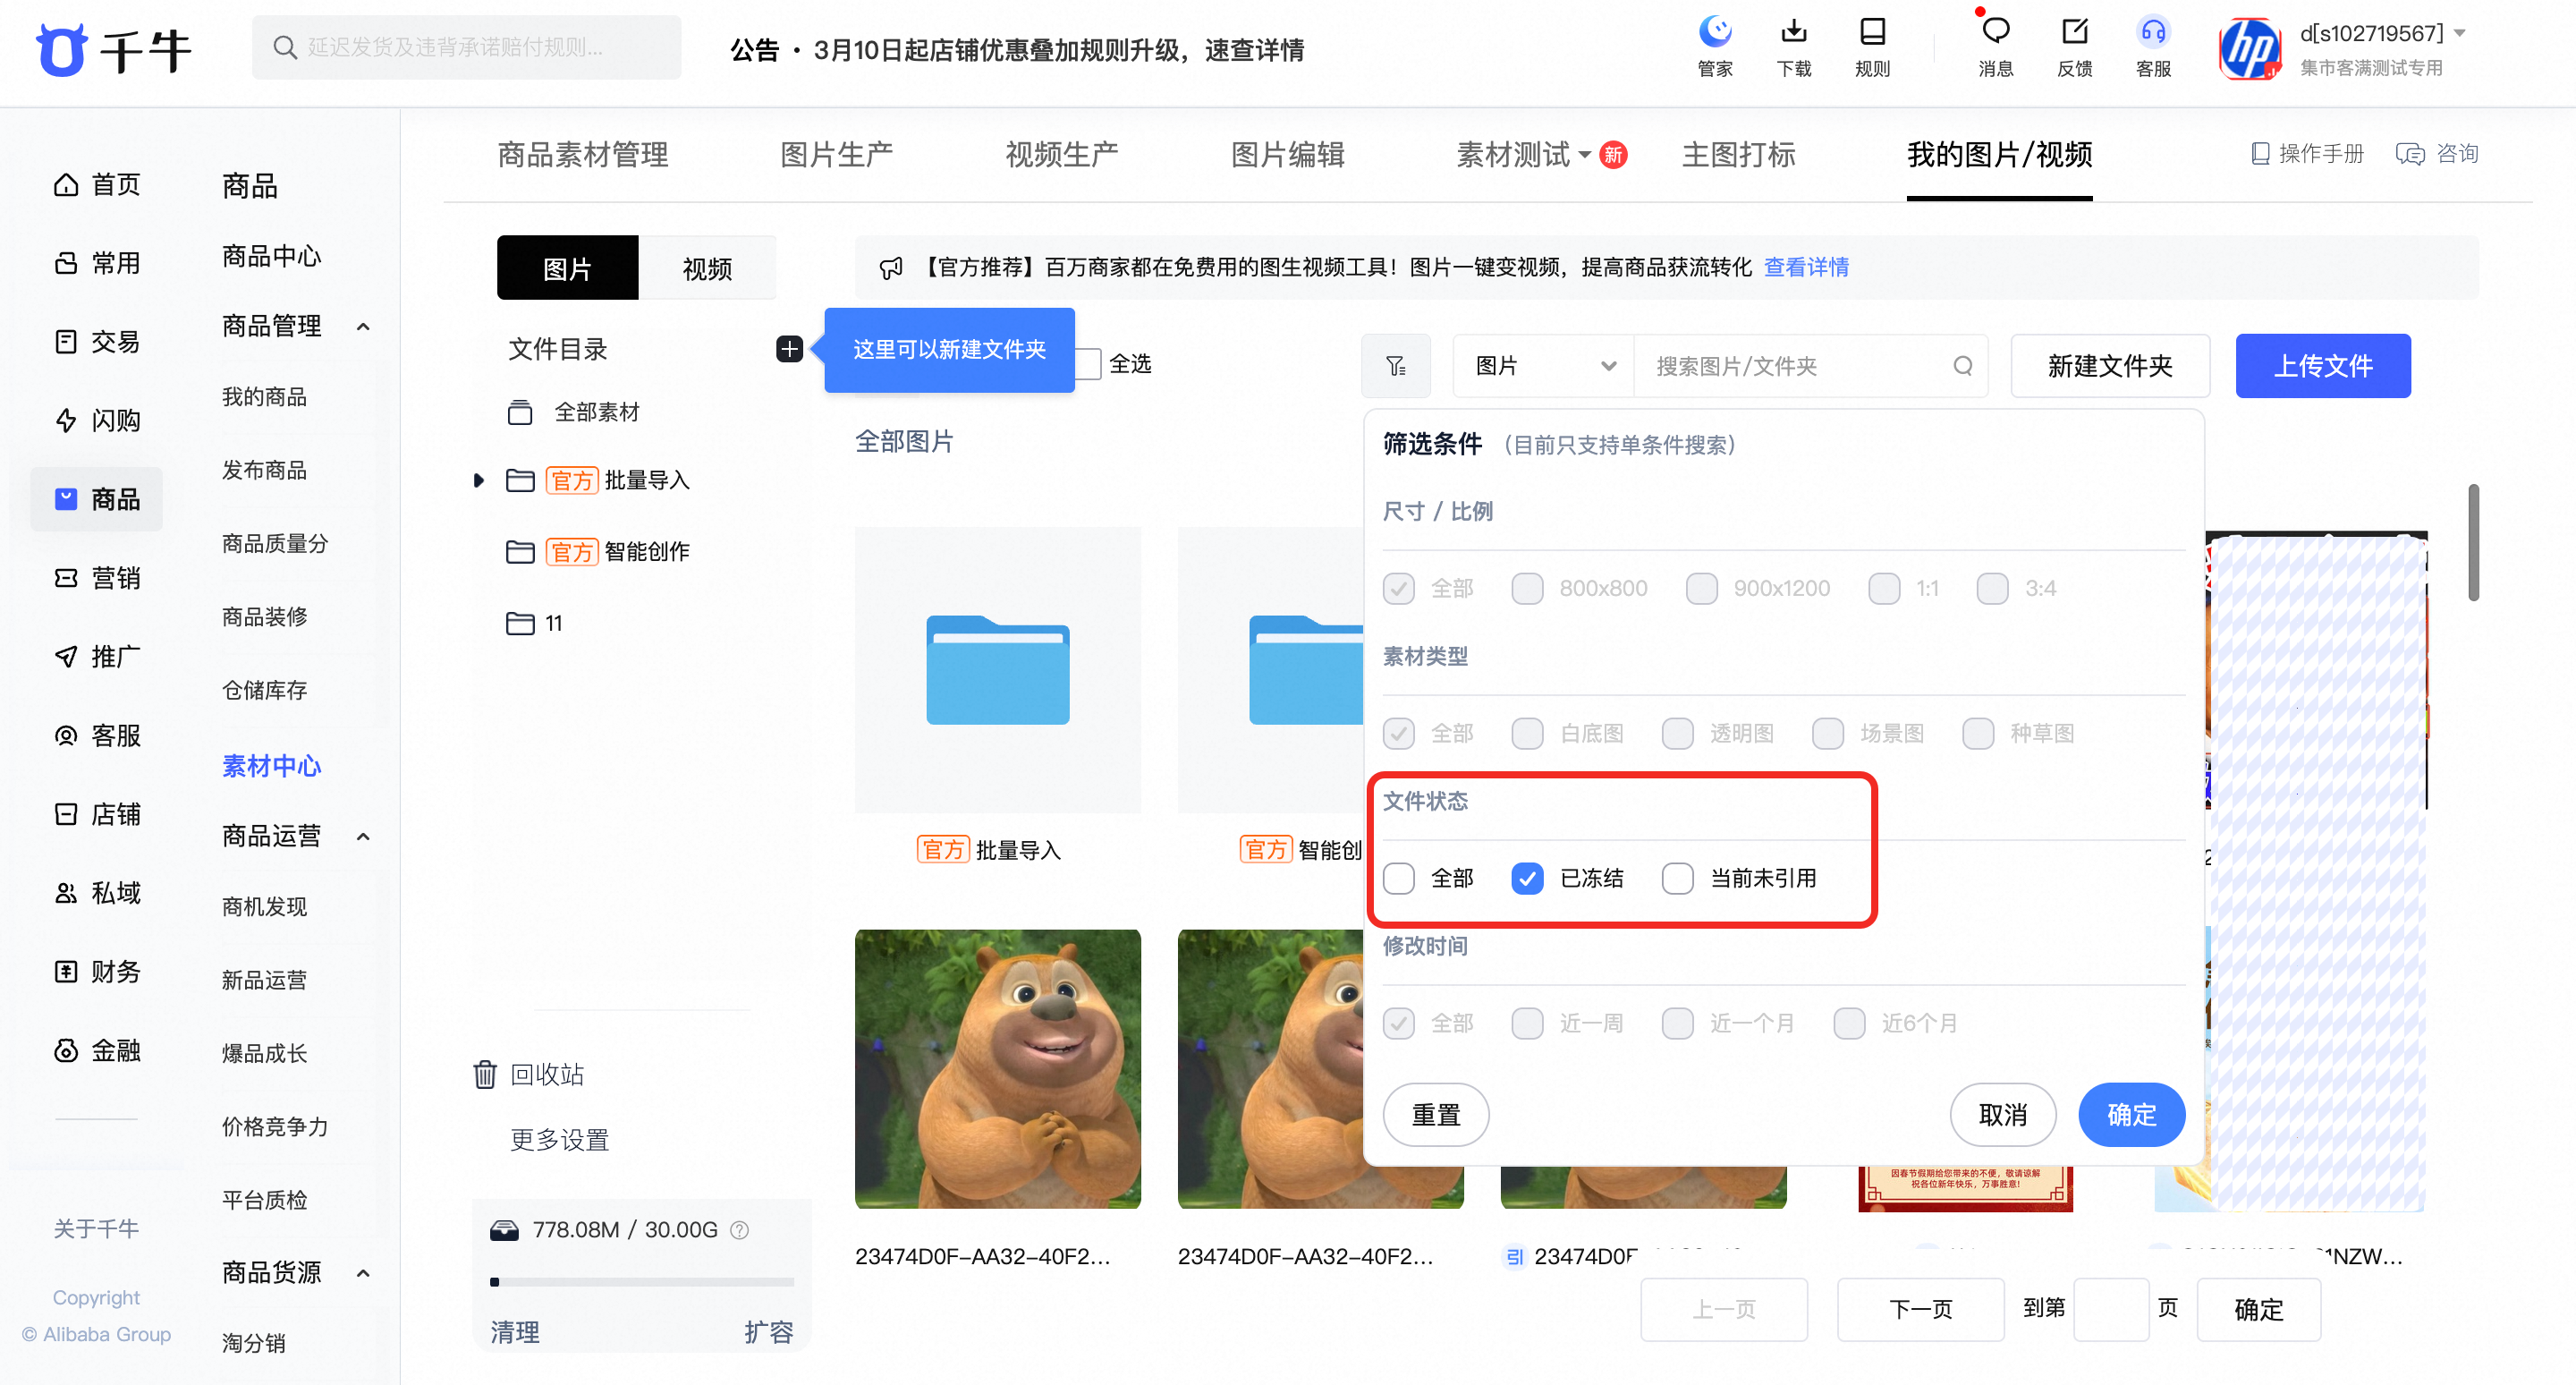The height and width of the screenshot is (1385, 2576).
Task: Open the 图片 type dropdown
Action: [x=1543, y=366]
